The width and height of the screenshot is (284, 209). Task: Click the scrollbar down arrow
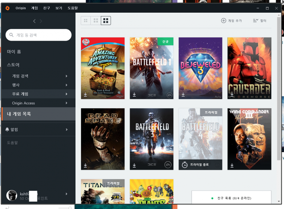[278, 201]
